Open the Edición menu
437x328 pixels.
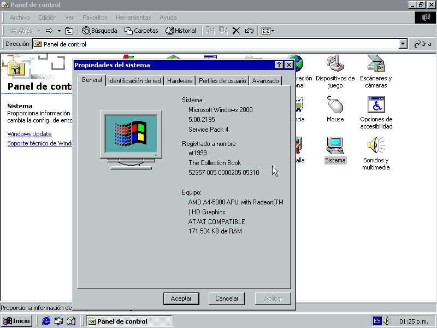point(48,17)
